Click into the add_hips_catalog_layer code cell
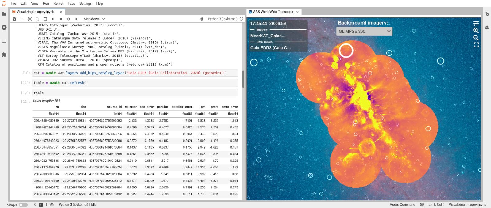 [x=135, y=73]
